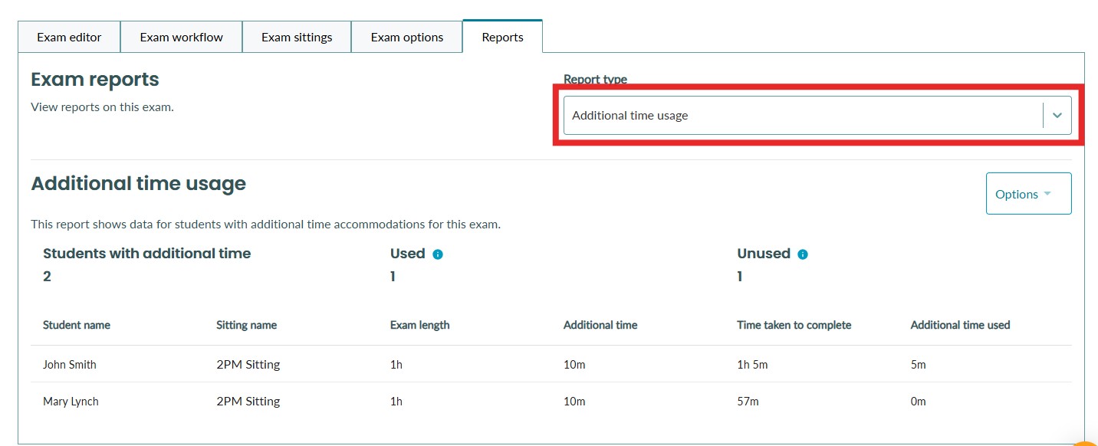
Task: Click the Exam length column header
Action: (x=420, y=325)
